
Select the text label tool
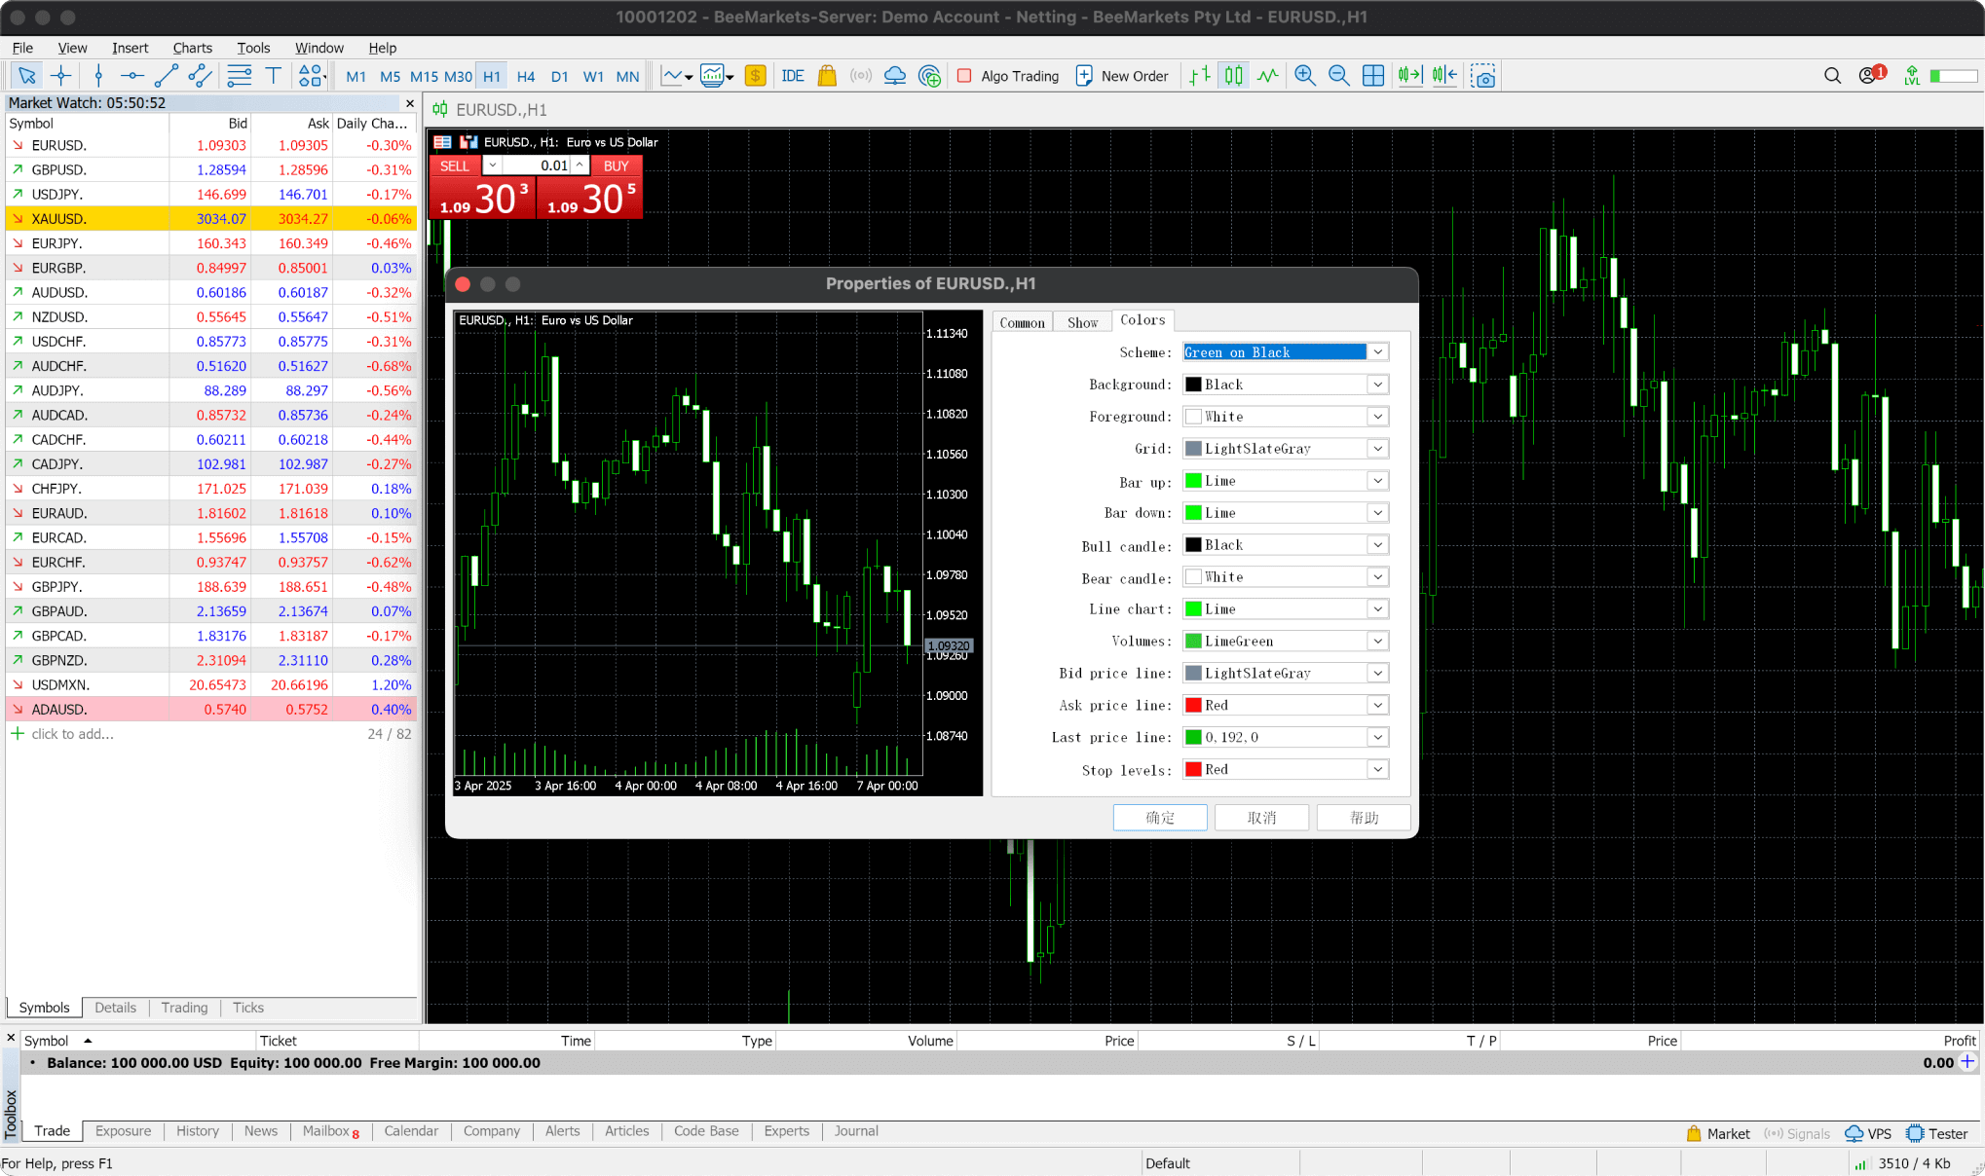274,76
